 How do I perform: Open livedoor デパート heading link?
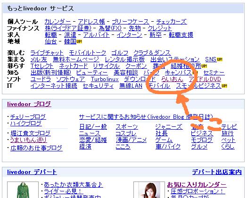pyautogui.click(x=32, y=172)
